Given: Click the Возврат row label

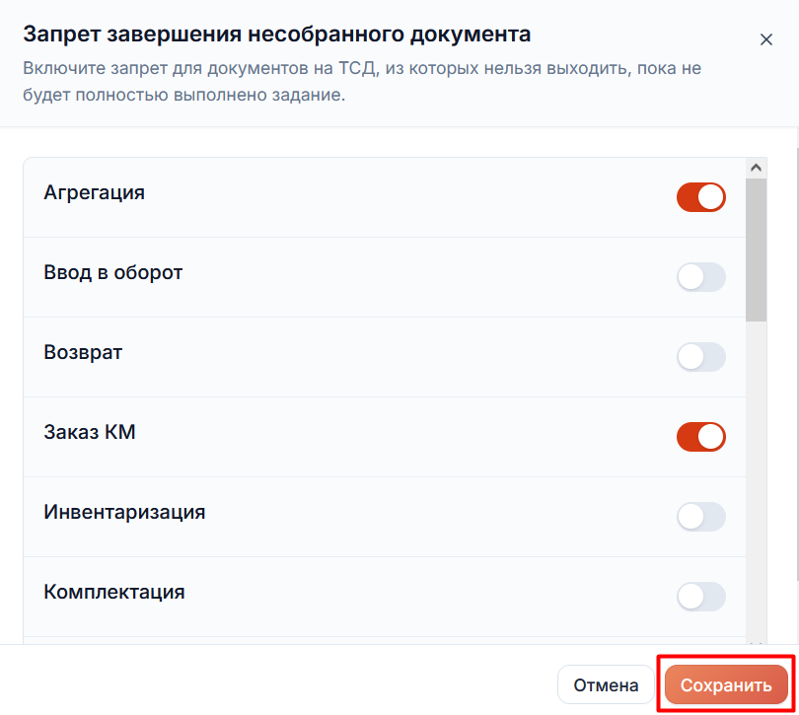Looking at the screenshot, I should click(x=83, y=352).
